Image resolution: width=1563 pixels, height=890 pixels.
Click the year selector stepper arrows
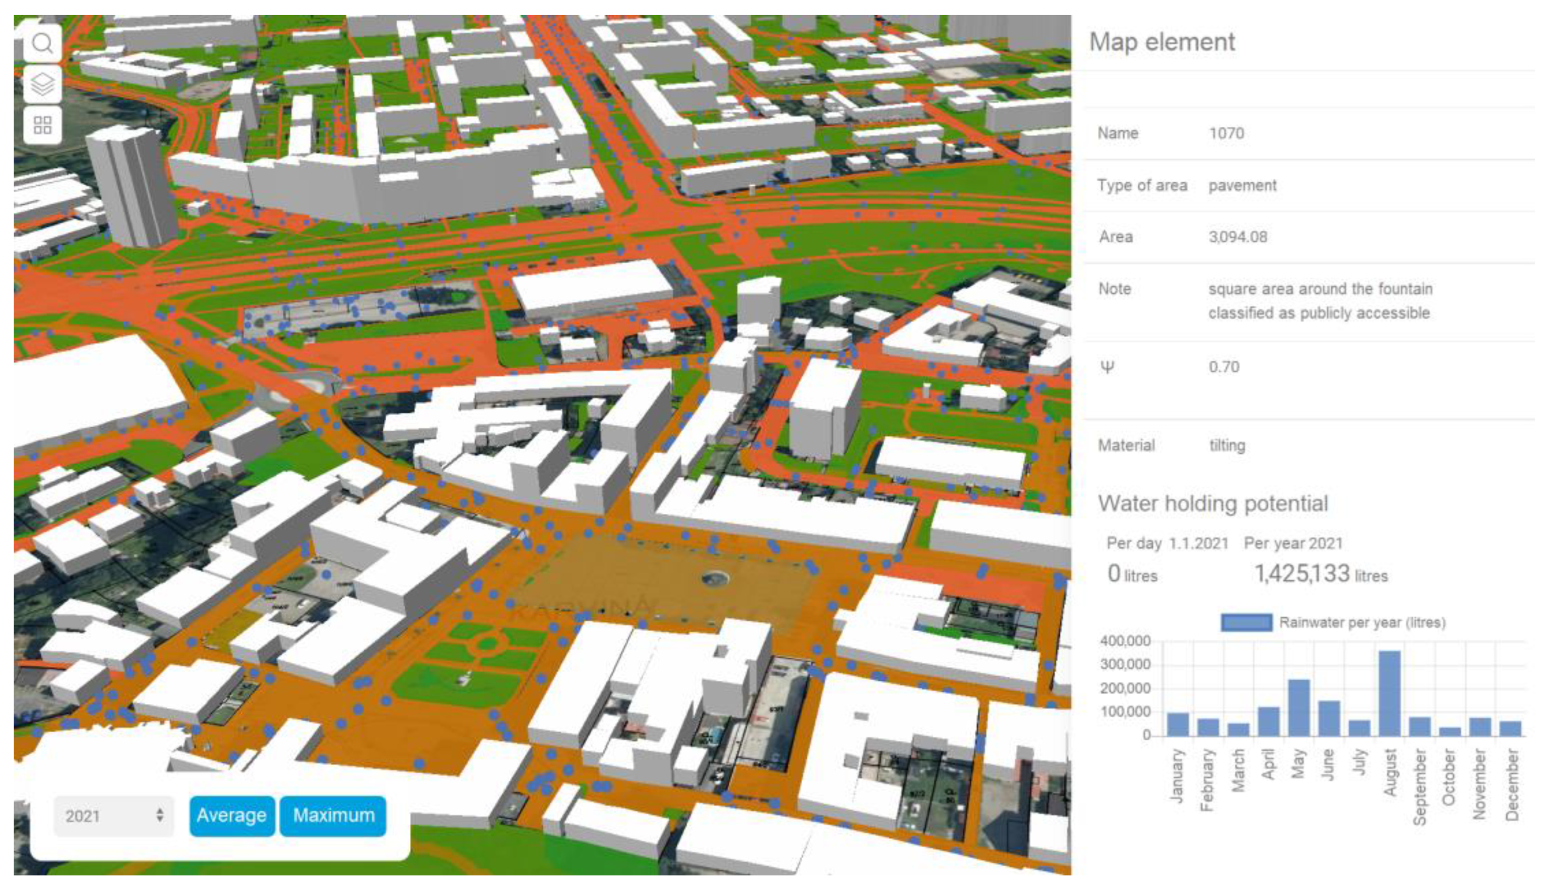coord(159,815)
